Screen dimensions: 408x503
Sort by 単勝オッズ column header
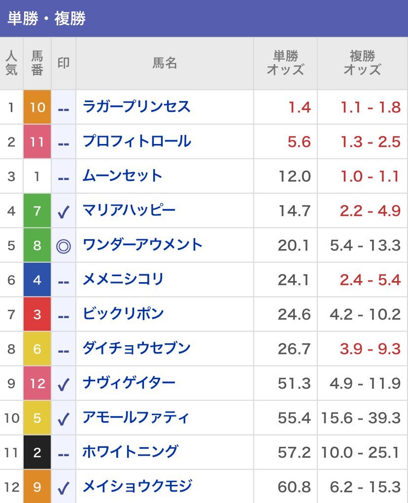tap(285, 63)
